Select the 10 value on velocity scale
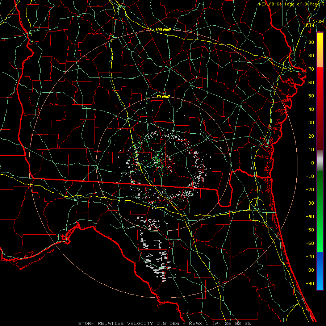Screen dimensions: 326x326 [311, 150]
